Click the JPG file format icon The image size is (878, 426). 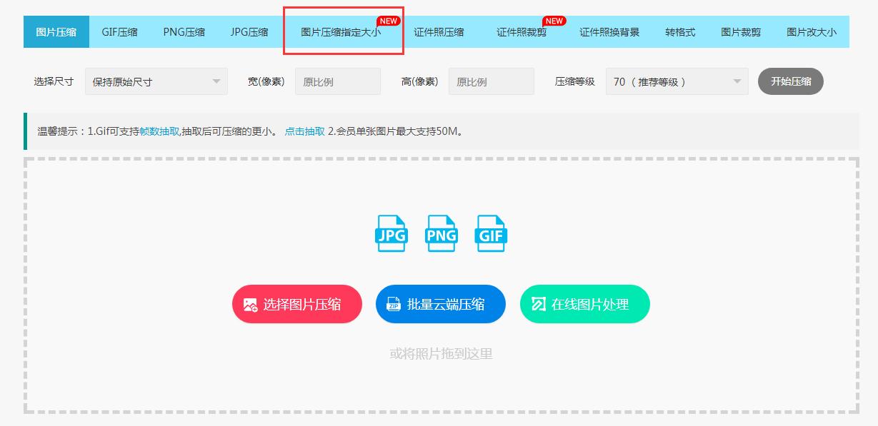click(391, 233)
